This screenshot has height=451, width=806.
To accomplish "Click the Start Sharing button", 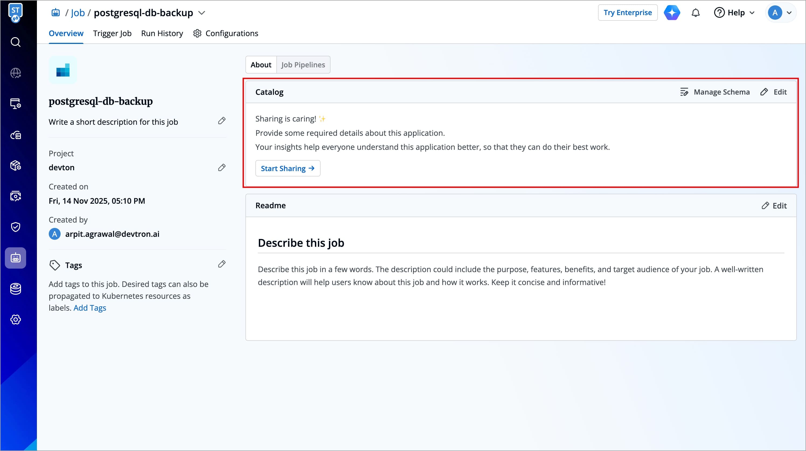I will pyautogui.click(x=287, y=168).
